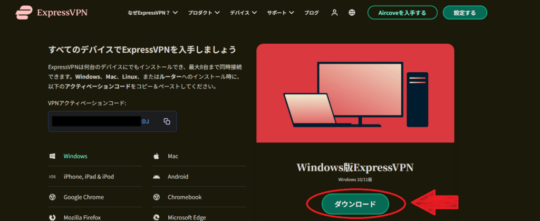This screenshot has width=540, height=221.
Task: Select the Mac device tab
Action: [199, 156]
